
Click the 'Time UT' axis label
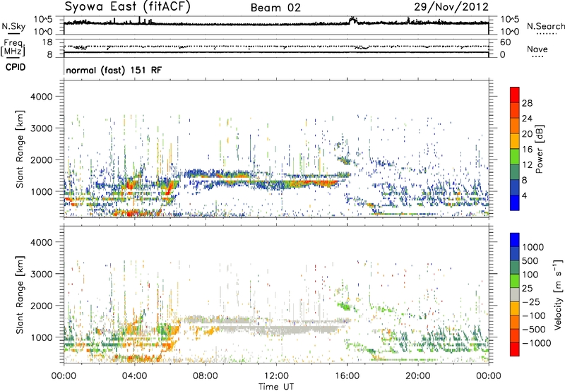pos(276,387)
